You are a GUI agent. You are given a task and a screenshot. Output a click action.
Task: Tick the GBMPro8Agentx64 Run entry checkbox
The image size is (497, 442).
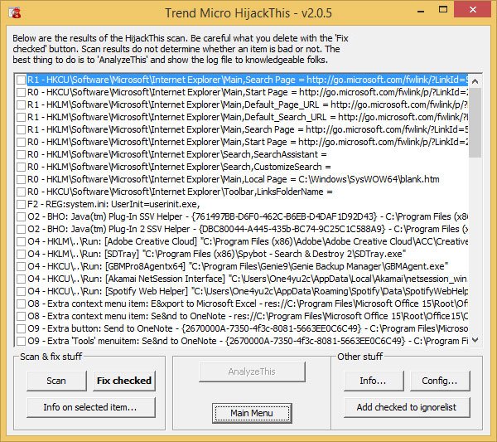pos(22,266)
